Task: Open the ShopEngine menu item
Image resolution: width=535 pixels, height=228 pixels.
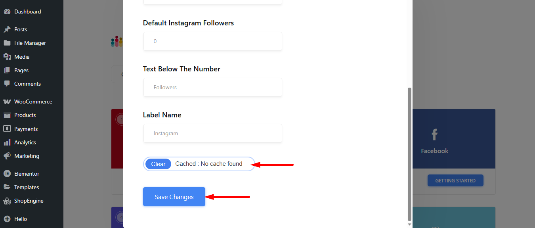Action: 29,201
